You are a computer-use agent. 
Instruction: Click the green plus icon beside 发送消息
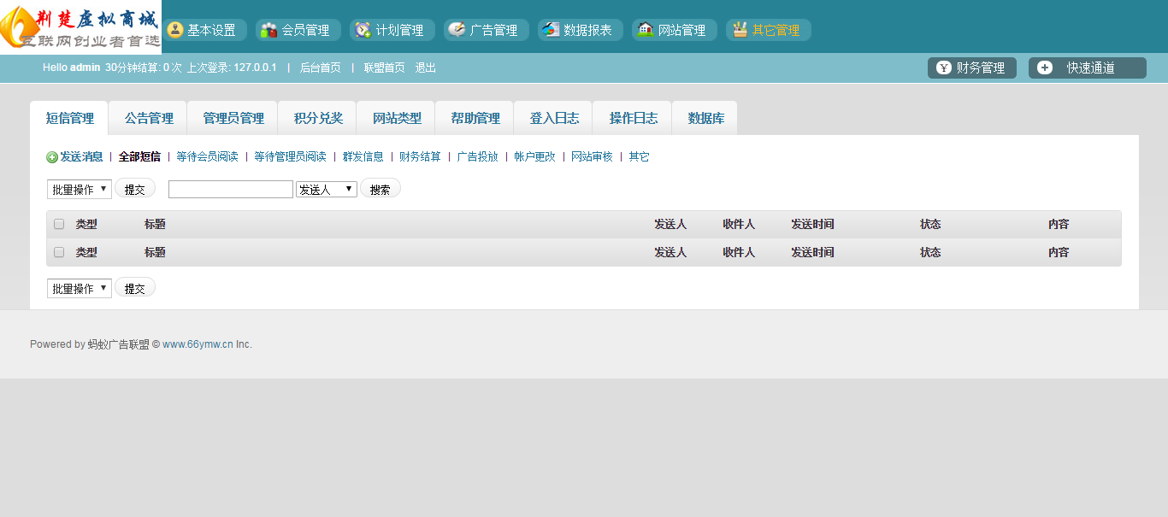[52, 157]
